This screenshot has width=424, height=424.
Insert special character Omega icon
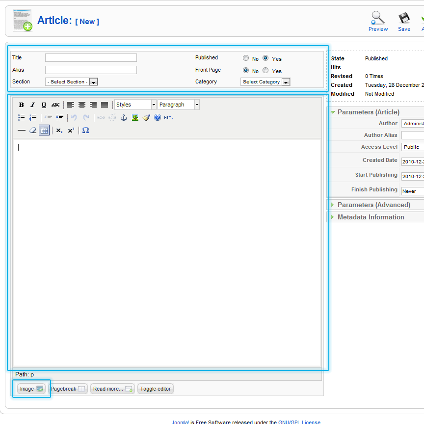85,131
